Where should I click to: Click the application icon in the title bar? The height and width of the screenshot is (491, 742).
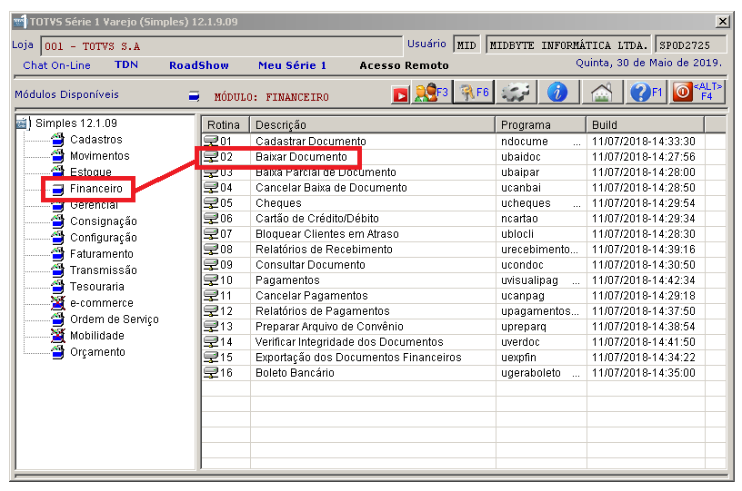[x=20, y=21]
